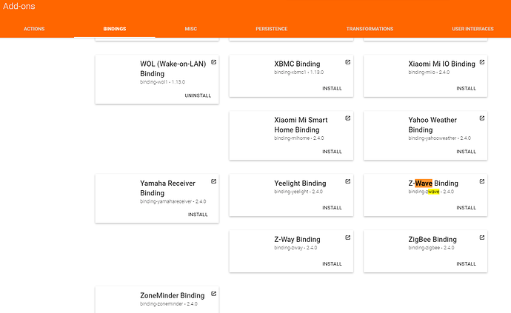The image size is (511, 313).
Task: Install the ZigBee Binding
Action: click(x=466, y=264)
